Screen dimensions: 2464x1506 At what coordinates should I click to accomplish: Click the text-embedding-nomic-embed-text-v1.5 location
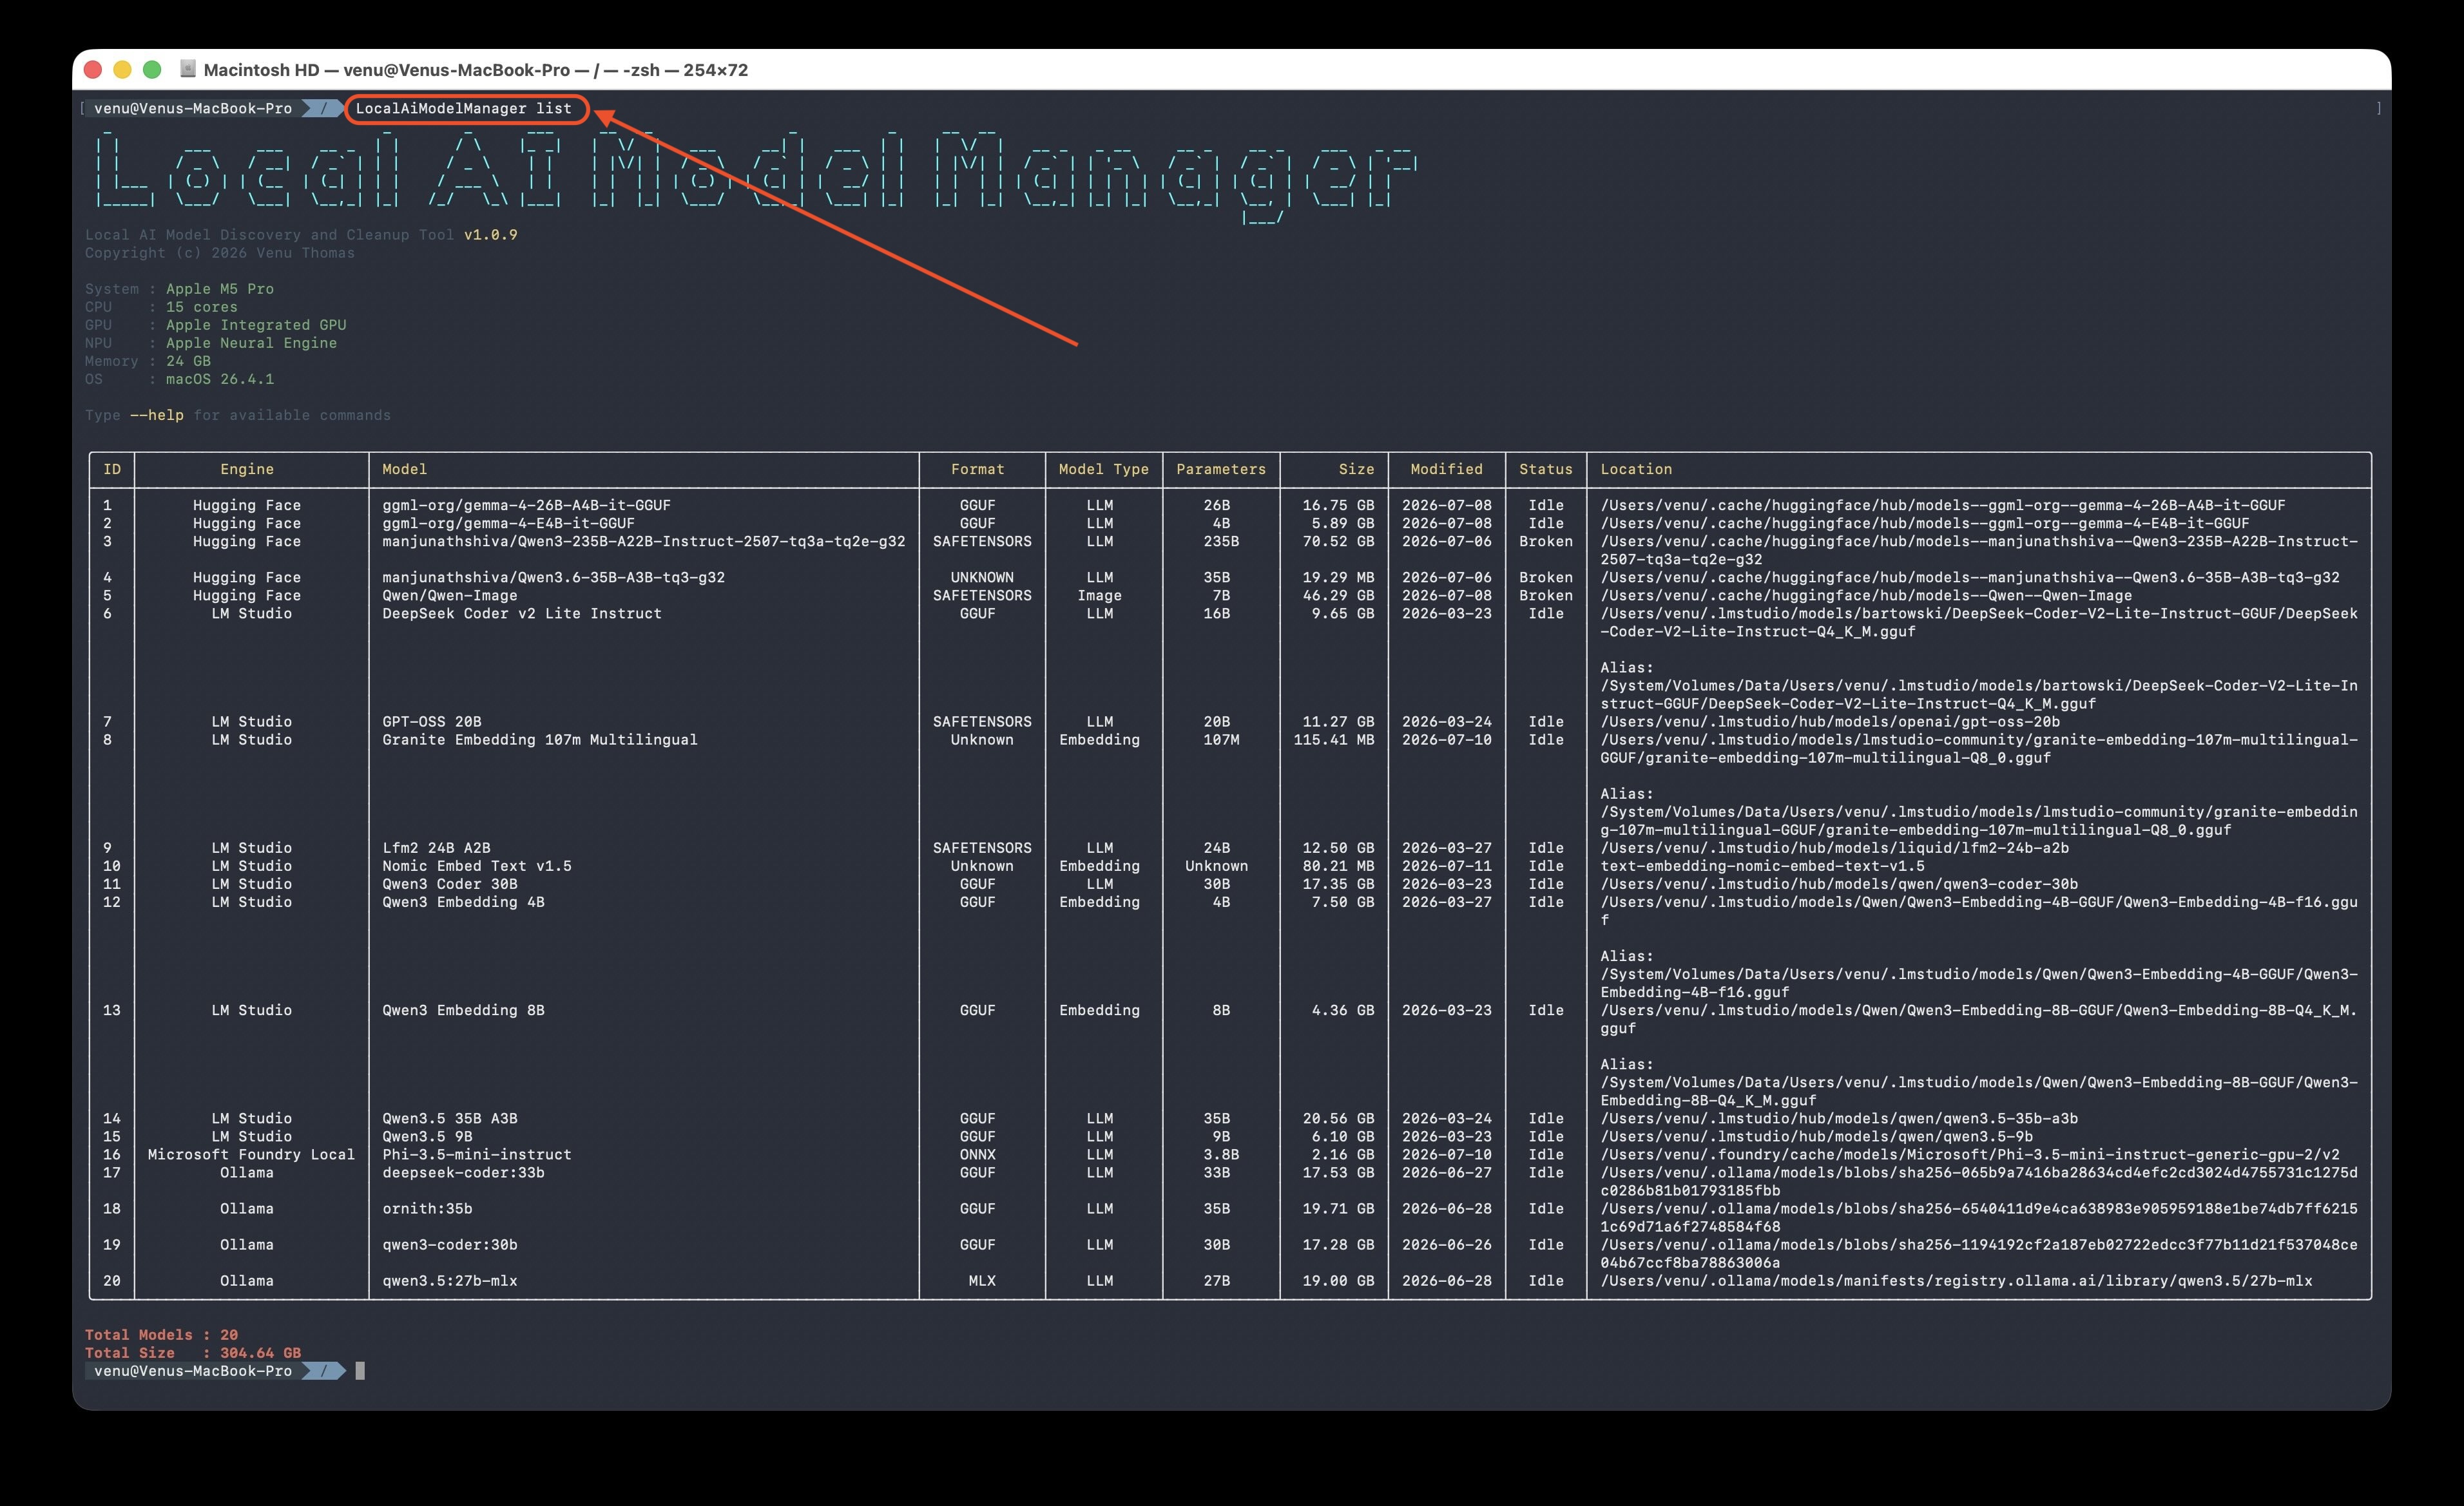[1762, 865]
